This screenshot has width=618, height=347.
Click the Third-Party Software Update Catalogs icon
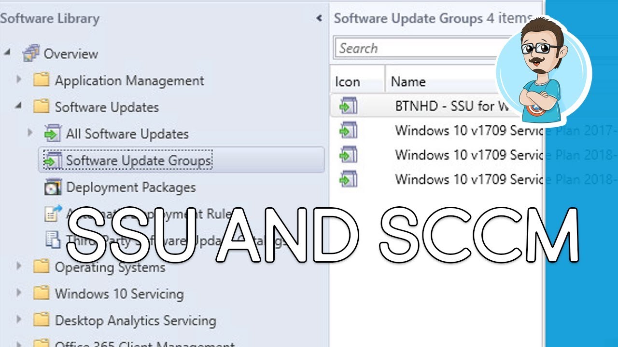point(52,239)
